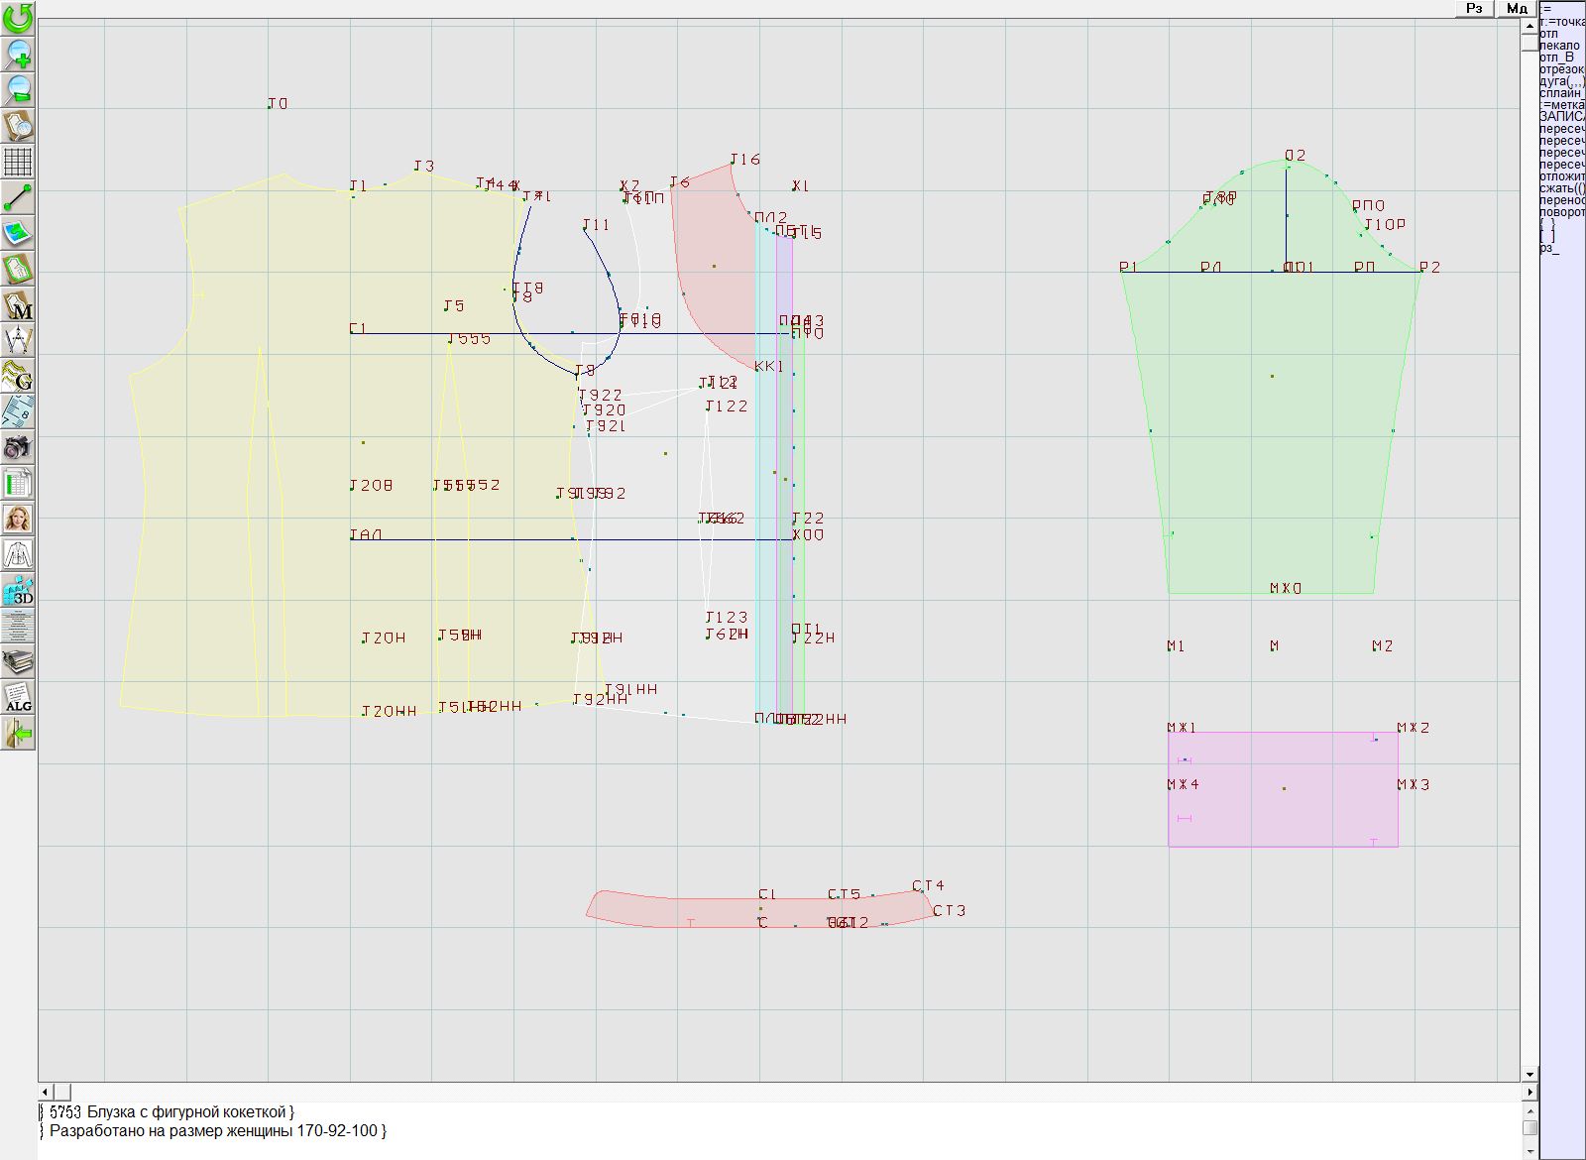Viewport: 1586px width, 1160px height.
Task: Select the compass divider tool
Action: click(18, 340)
